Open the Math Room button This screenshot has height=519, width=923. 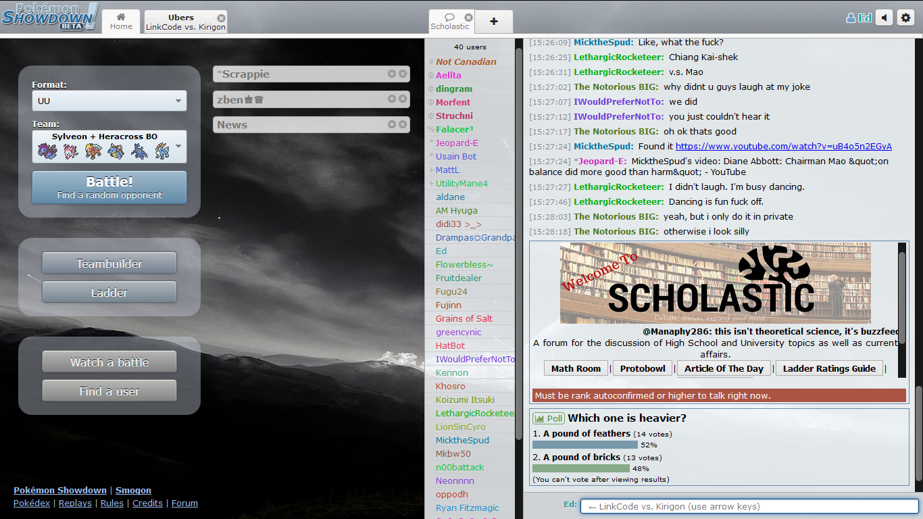pyautogui.click(x=576, y=368)
